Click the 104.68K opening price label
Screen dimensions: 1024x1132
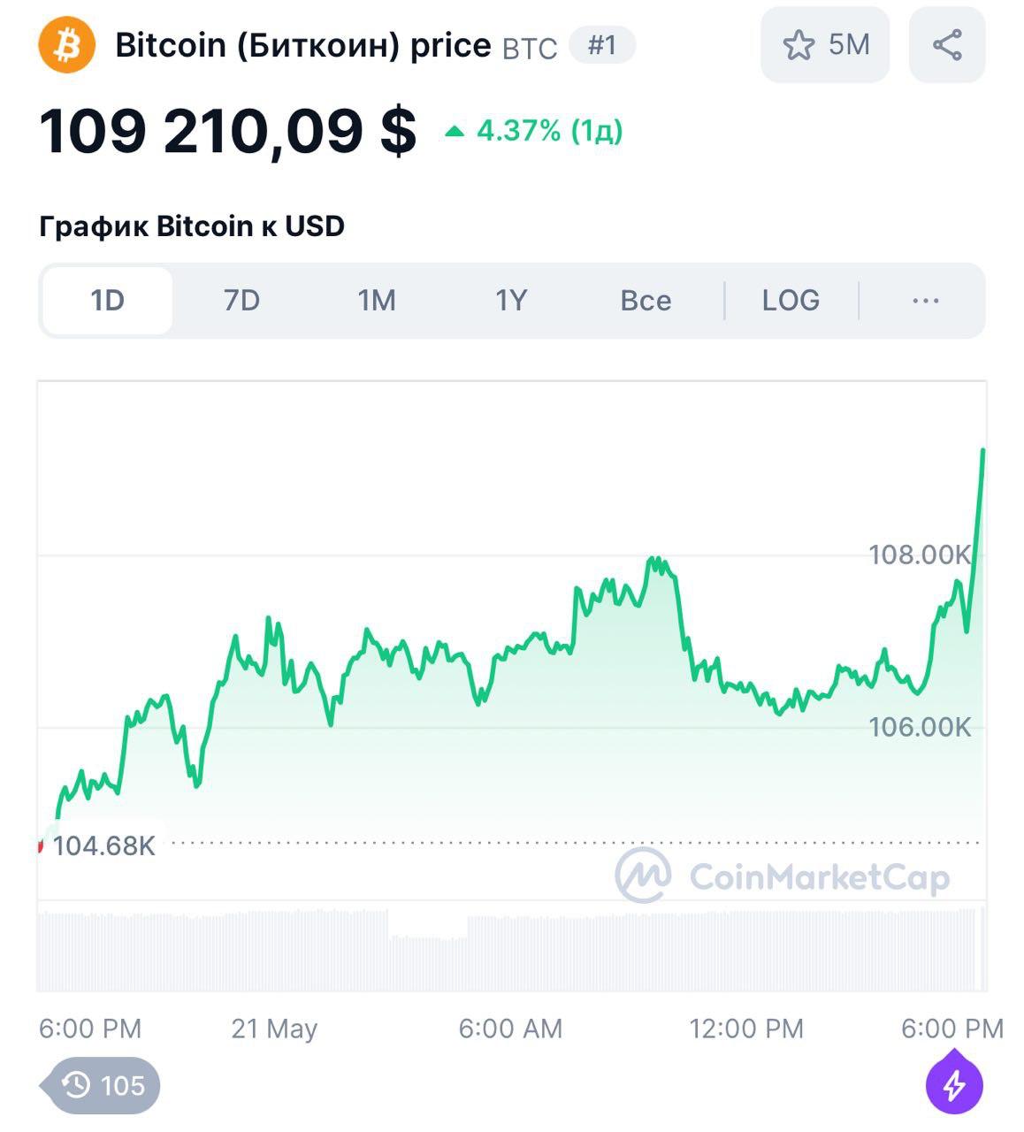tap(103, 846)
